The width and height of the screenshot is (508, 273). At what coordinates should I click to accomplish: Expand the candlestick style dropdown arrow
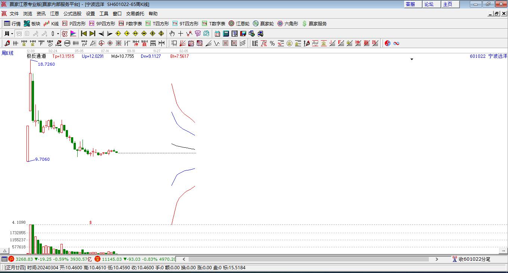58,34
